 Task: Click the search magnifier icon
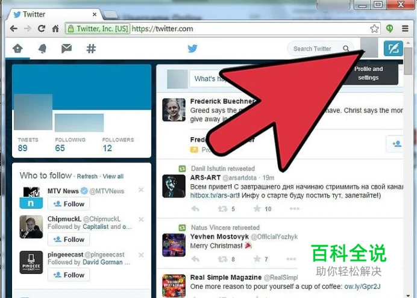345,49
